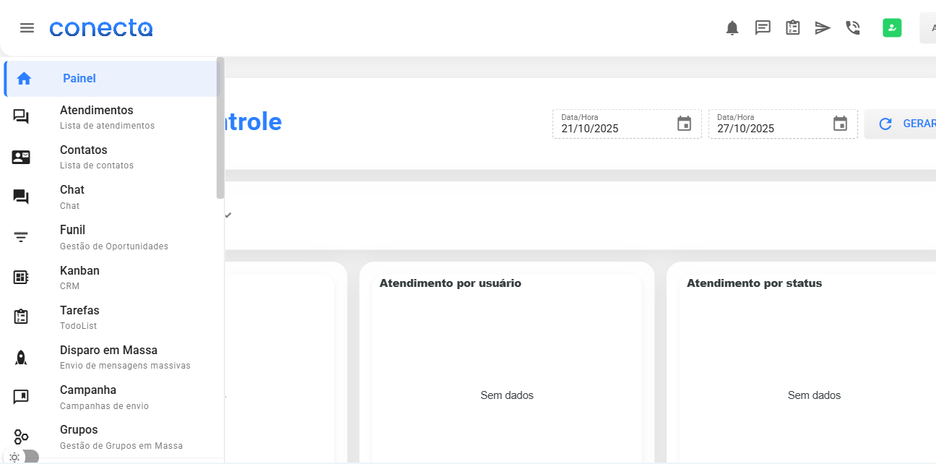The height and width of the screenshot is (464, 936).
Task: Open the task checklist icon in header
Action: (x=793, y=28)
